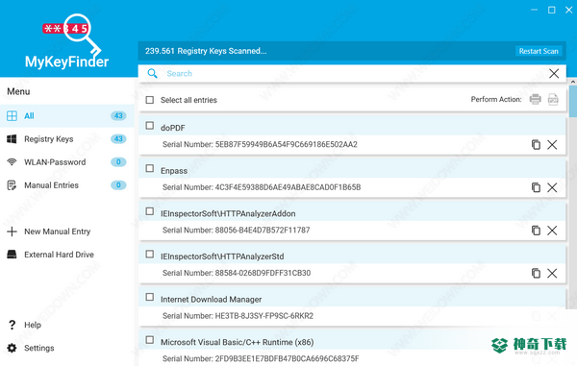Click the search magnifier icon
The width and height of the screenshot is (577, 366).
[x=152, y=73]
